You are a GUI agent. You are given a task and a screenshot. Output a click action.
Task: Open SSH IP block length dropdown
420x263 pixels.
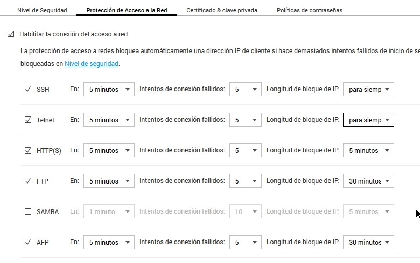(368, 89)
